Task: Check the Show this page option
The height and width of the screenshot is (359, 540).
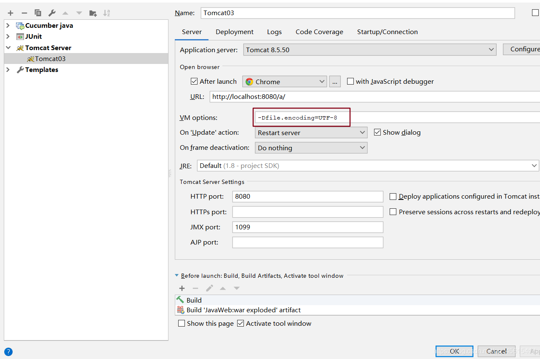Action: tap(182, 323)
